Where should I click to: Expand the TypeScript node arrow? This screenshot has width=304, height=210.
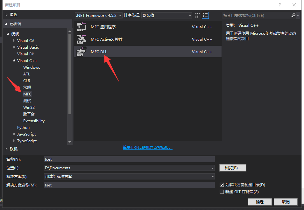14,141
